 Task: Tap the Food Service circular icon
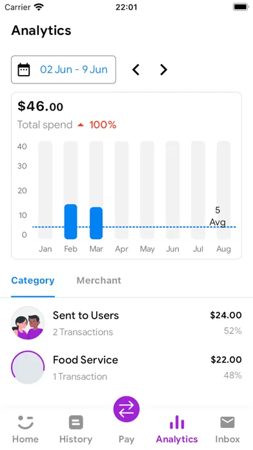(x=28, y=367)
